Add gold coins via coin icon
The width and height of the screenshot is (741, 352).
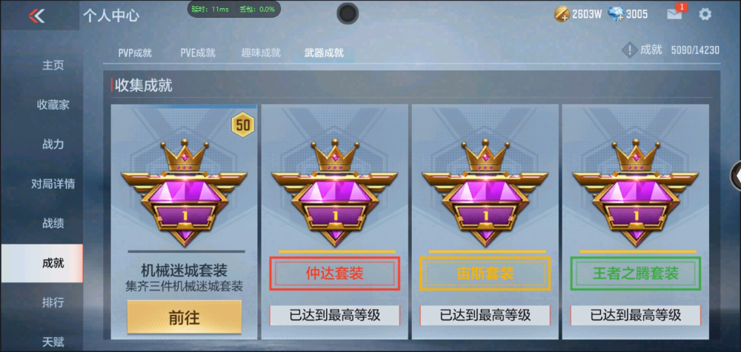[x=562, y=14]
